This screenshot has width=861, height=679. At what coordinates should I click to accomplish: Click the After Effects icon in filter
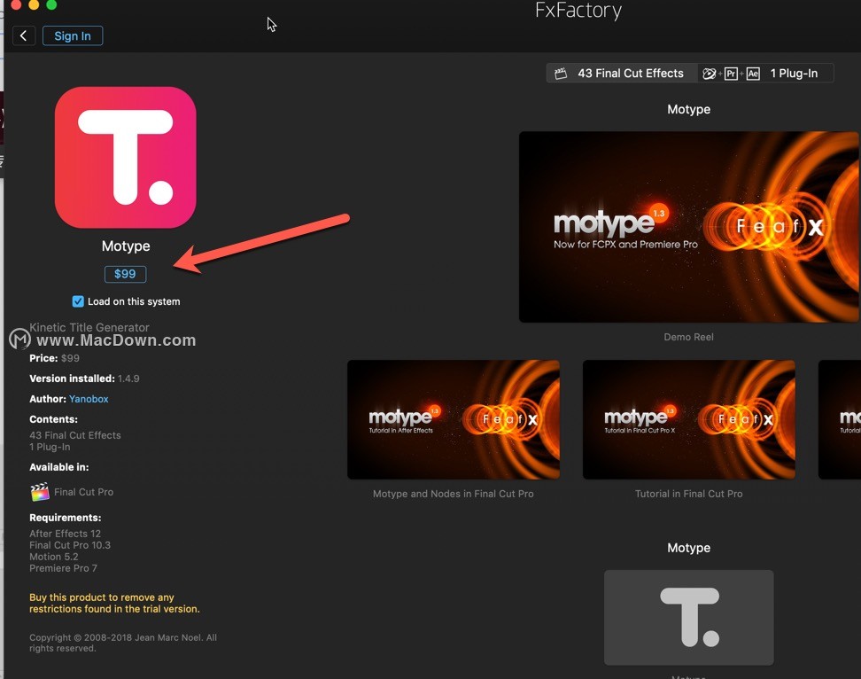[753, 73]
